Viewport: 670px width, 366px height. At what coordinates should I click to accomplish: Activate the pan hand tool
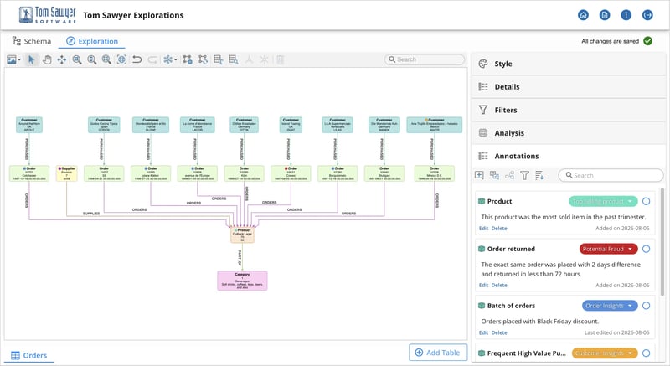point(47,59)
